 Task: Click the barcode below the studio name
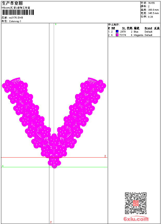18,12
